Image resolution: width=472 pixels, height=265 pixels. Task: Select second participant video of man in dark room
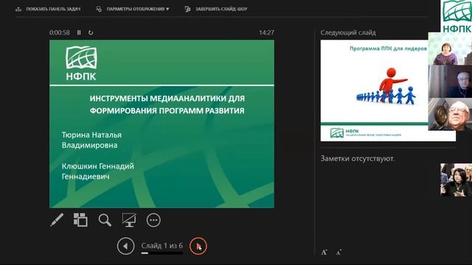(450, 82)
